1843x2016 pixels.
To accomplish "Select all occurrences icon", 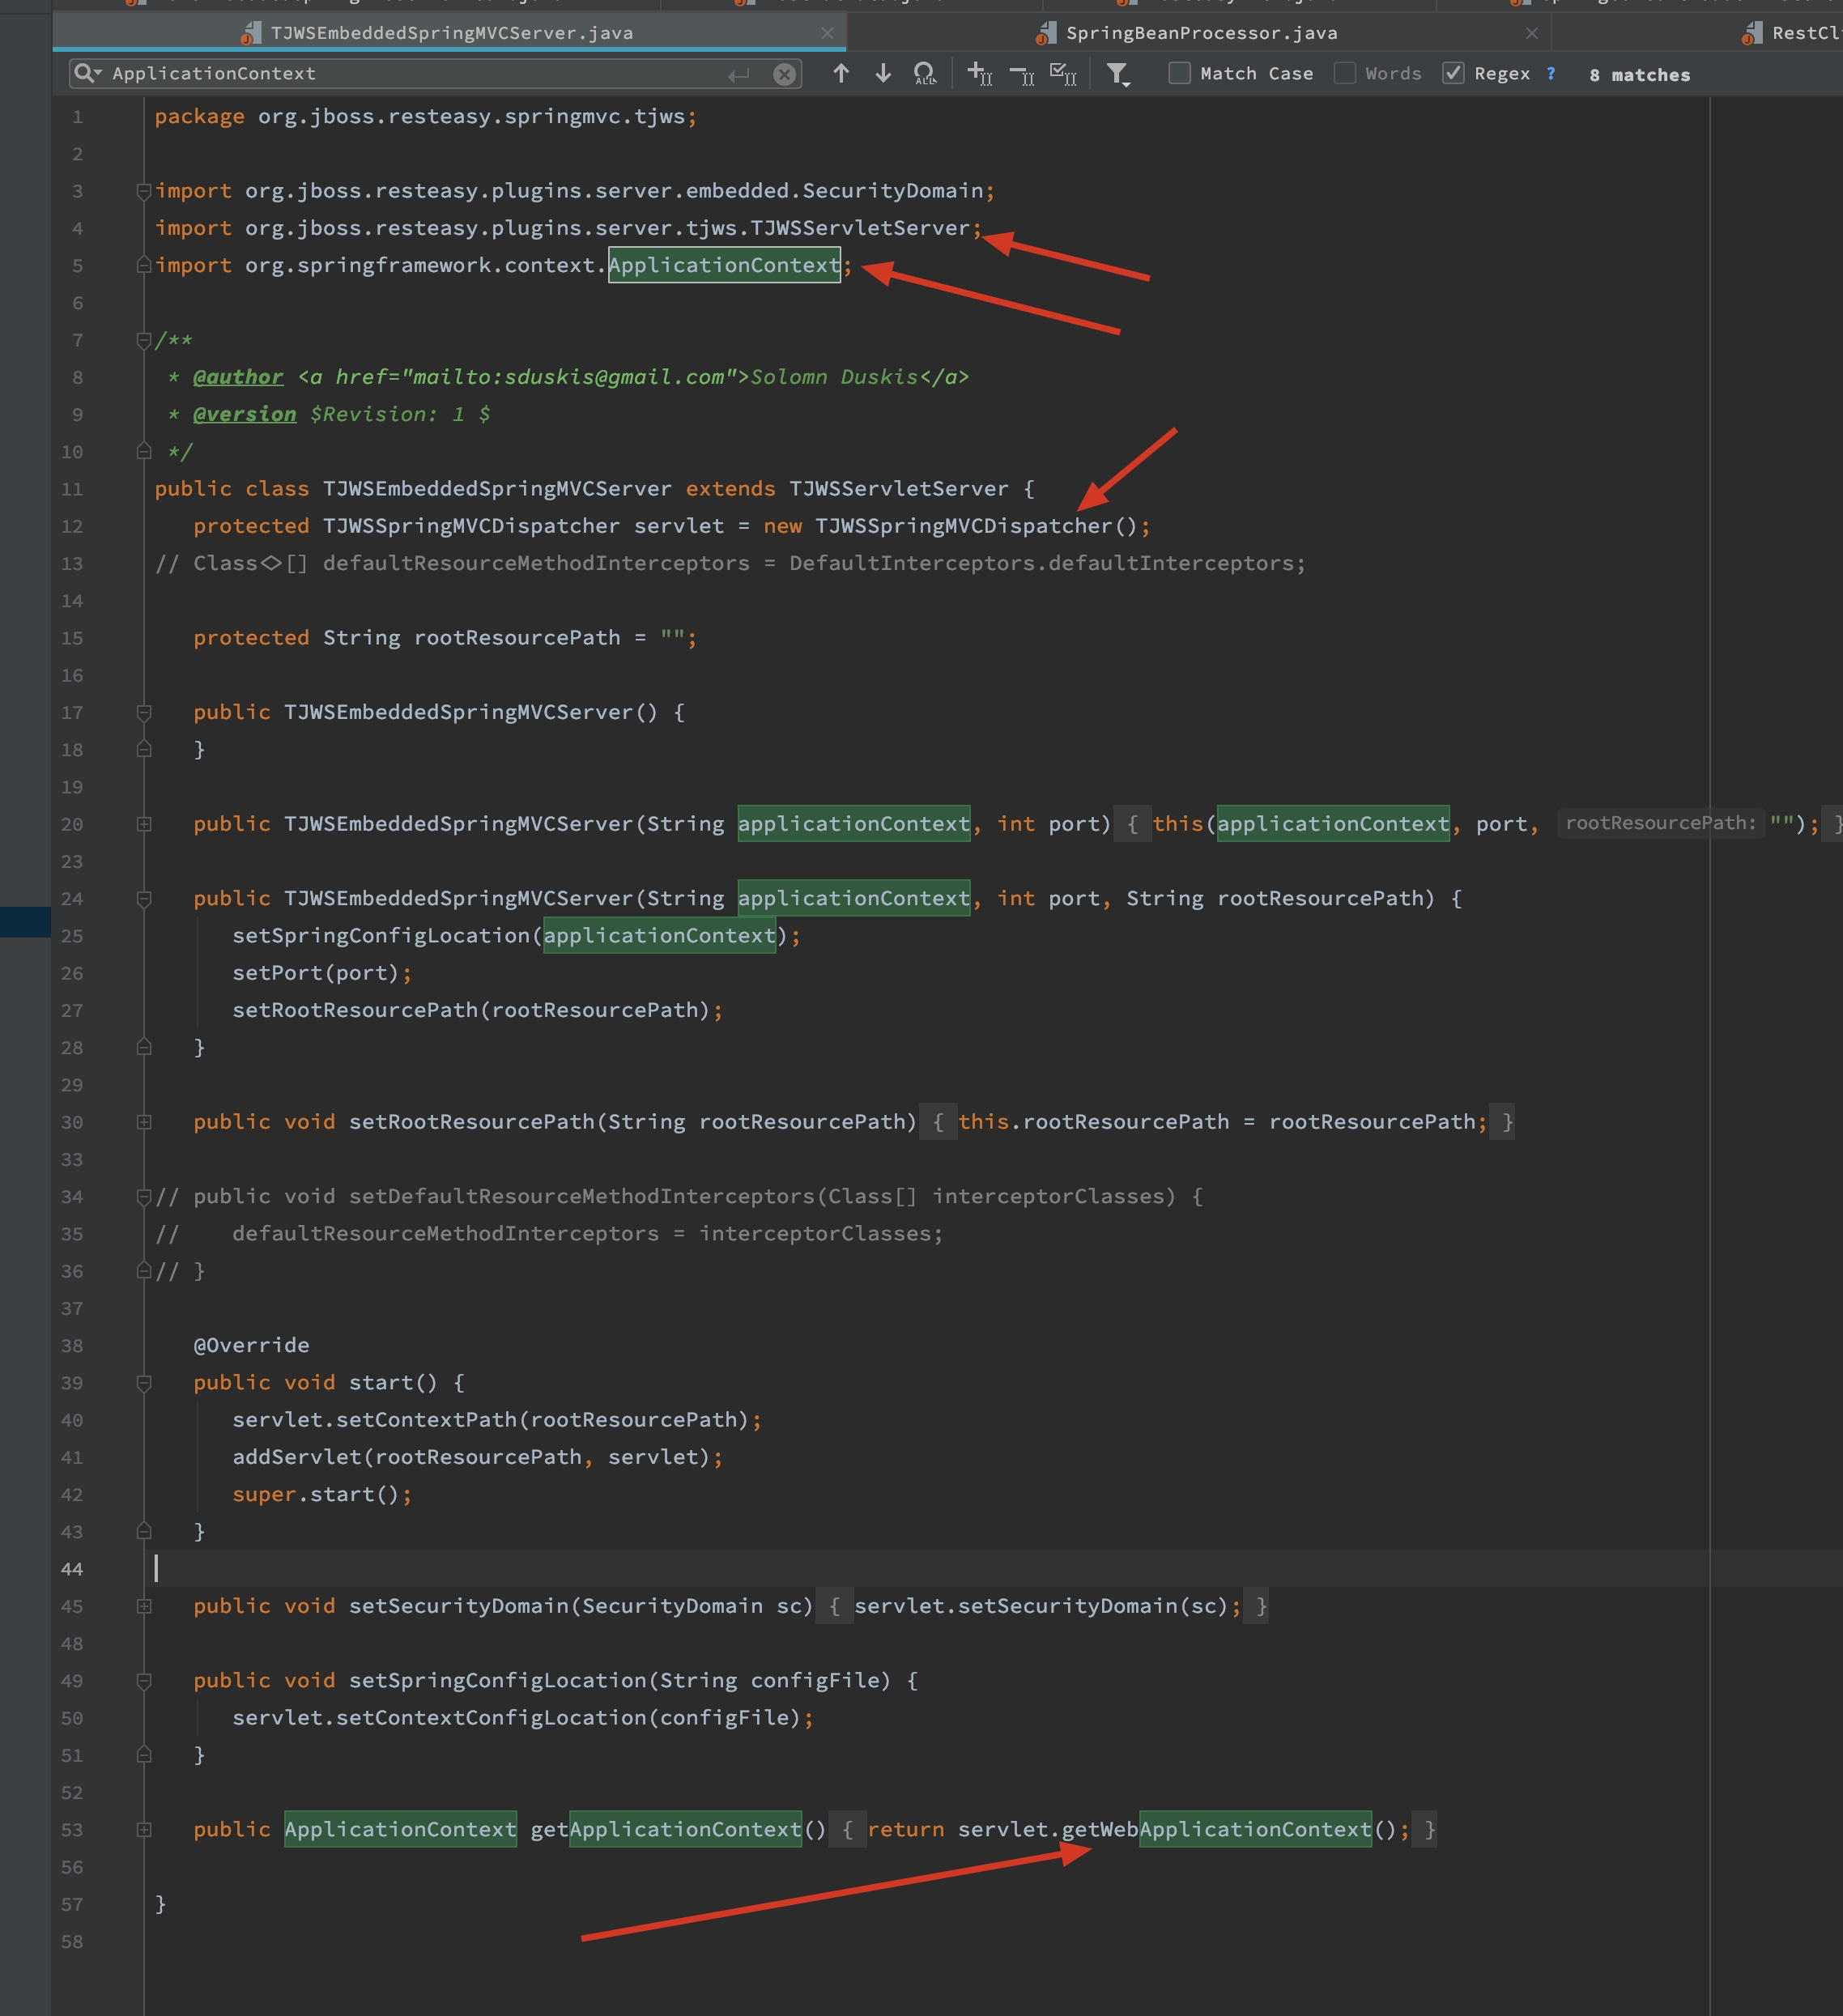I will pos(1063,74).
